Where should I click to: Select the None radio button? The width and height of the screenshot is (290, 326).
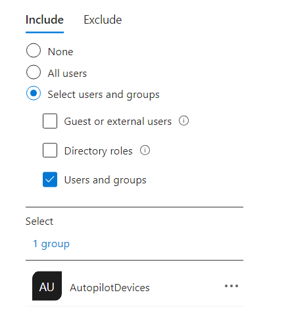coord(34,51)
